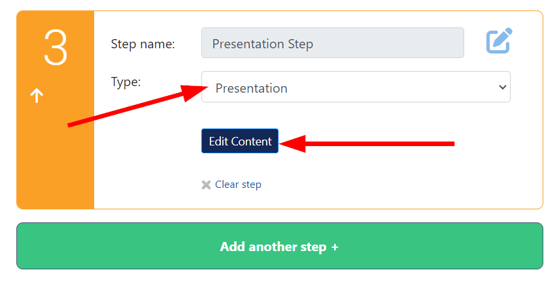Click the red arrow pointing at Type dropdown

pos(137,106)
